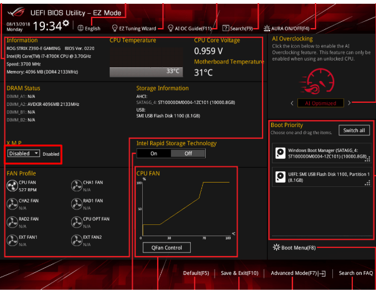Click DIMM_A2 AVEXIR 4096MB 2133MHz entry
This screenshot has width=376, height=291.
43,104
